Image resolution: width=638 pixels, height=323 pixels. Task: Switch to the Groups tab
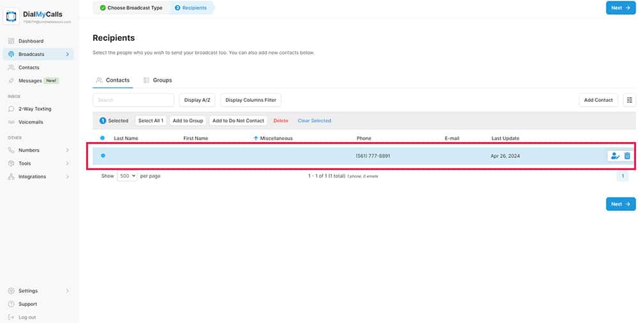coord(158,80)
